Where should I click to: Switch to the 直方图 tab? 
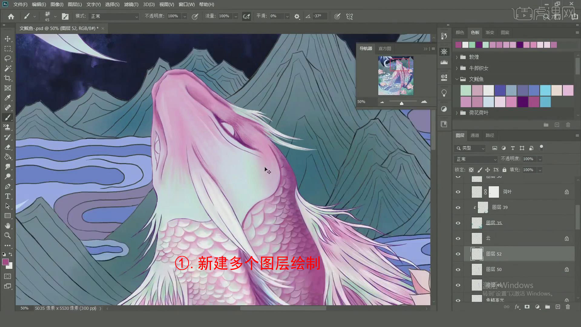point(385,48)
